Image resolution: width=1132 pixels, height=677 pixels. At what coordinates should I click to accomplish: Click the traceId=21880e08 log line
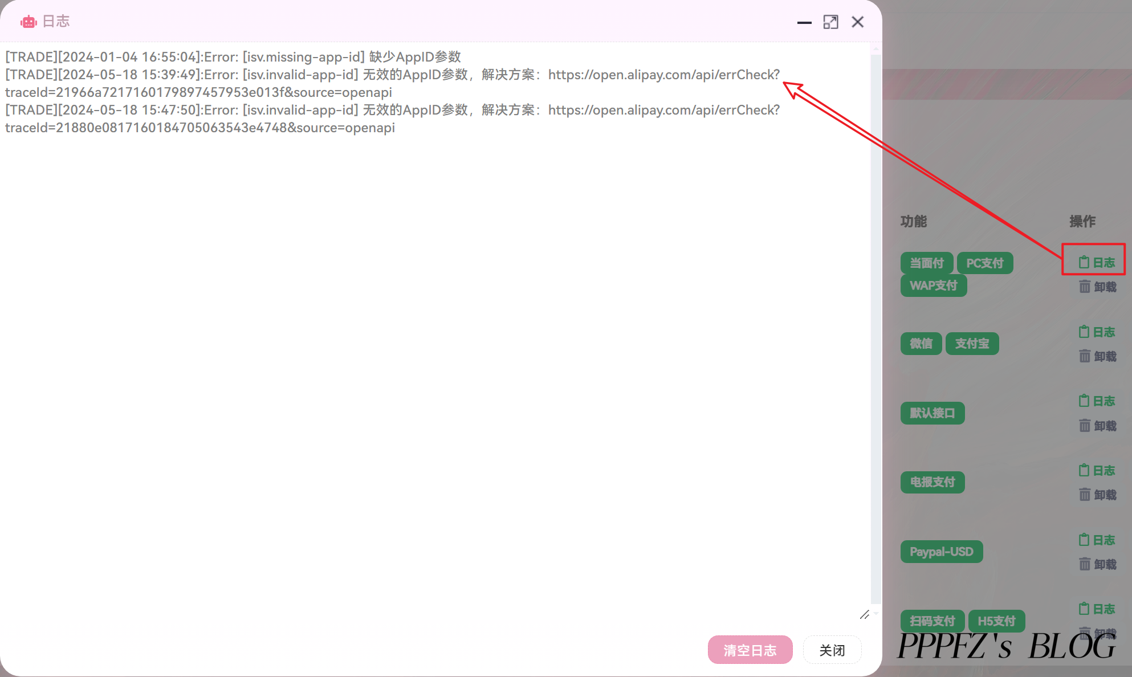(x=200, y=128)
